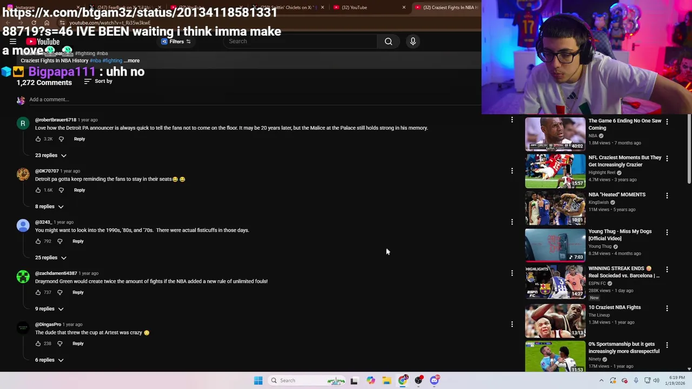Open options menu for @zachdamenti4387 comment
The width and height of the screenshot is (692, 389).
click(512, 273)
